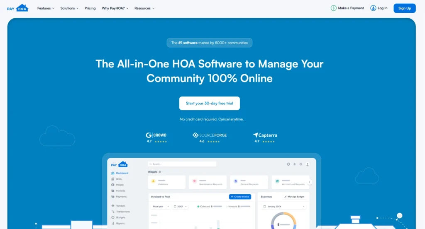Click the notification bell icon in the dashboard preview
This screenshot has width=425, height=229.
295,164
